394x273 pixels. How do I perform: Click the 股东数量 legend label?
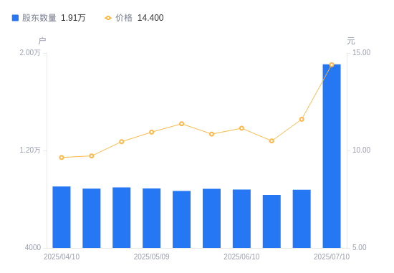coord(39,18)
